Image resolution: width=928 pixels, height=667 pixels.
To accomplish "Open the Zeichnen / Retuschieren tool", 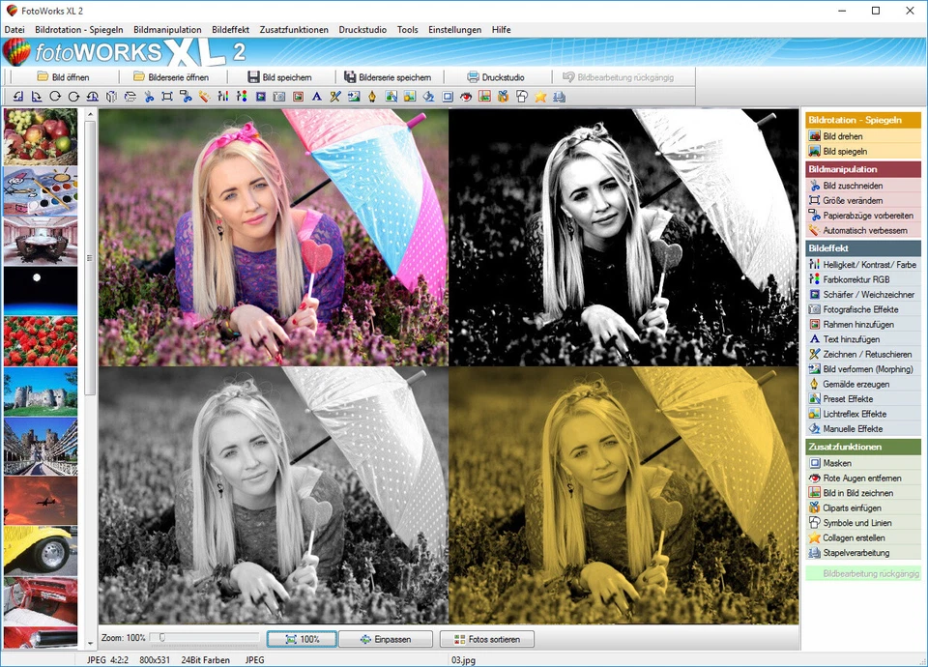I will 864,354.
